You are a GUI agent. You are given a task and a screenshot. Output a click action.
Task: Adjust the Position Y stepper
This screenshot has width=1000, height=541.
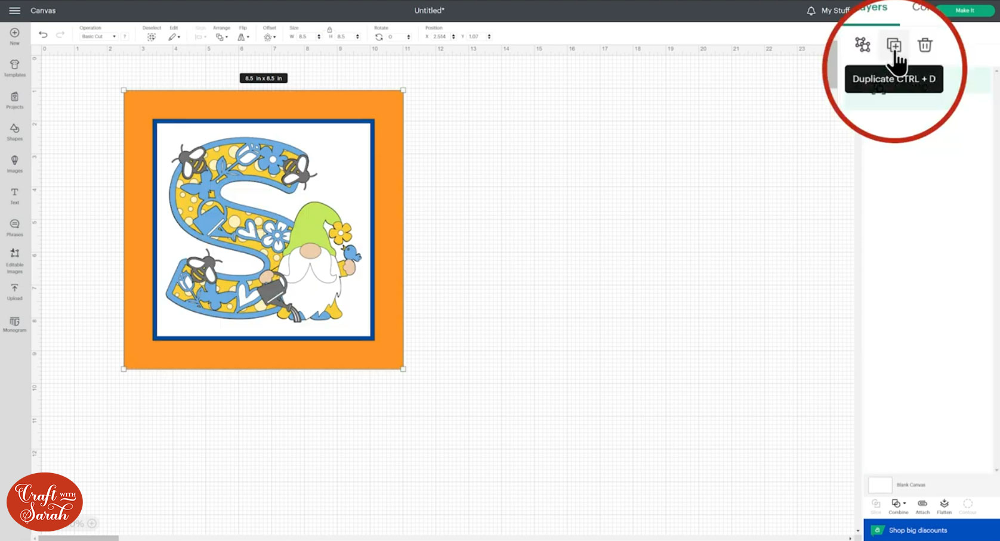(x=489, y=36)
